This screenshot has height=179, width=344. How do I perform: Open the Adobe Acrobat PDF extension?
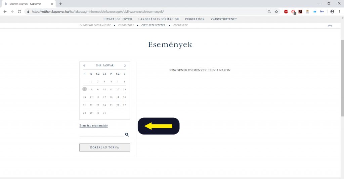pos(300,11)
